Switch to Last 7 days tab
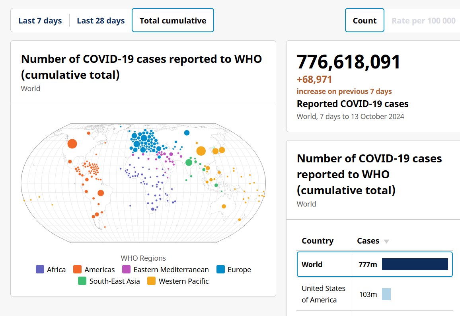The height and width of the screenshot is (316, 460). click(x=40, y=21)
